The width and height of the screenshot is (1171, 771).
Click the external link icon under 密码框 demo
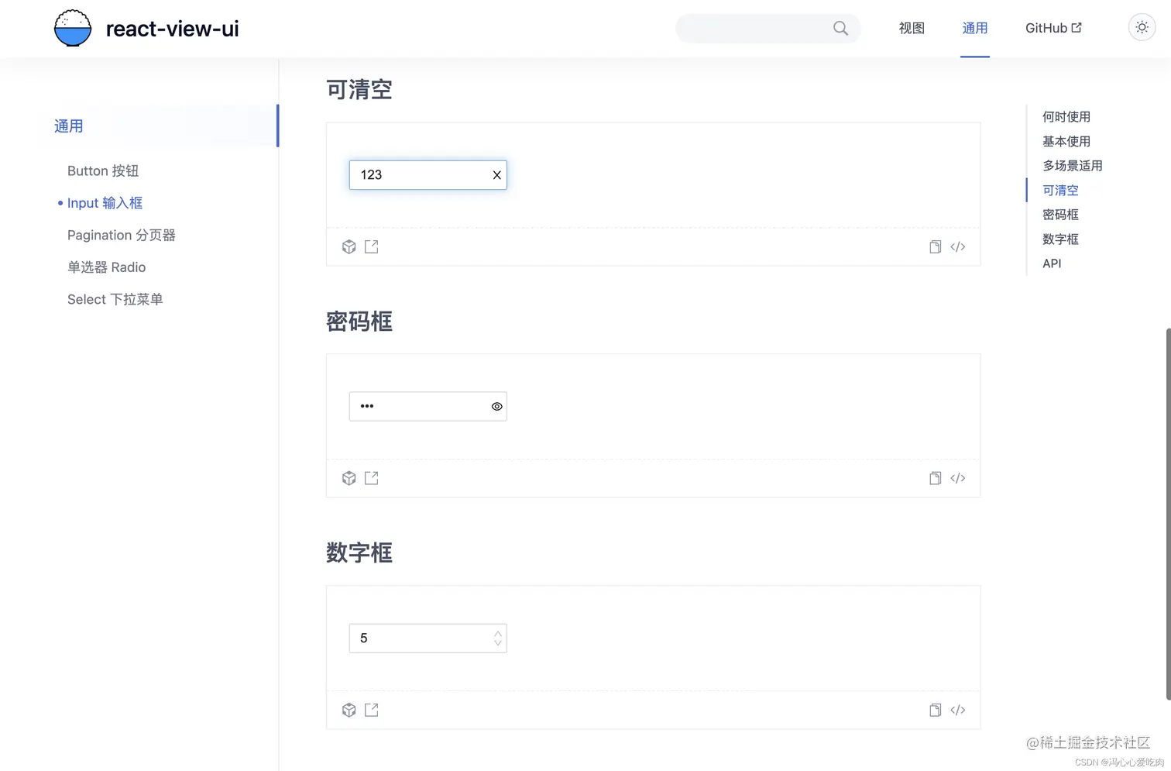pyautogui.click(x=371, y=477)
